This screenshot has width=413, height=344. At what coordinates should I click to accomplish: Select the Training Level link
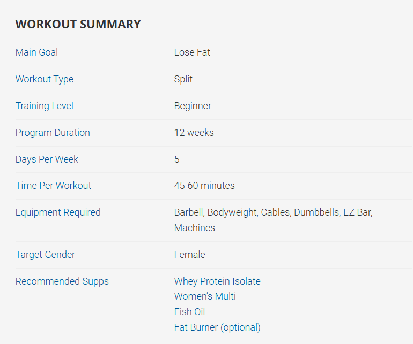(x=45, y=106)
